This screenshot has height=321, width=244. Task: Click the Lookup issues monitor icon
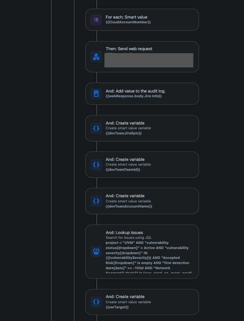(x=96, y=251)
